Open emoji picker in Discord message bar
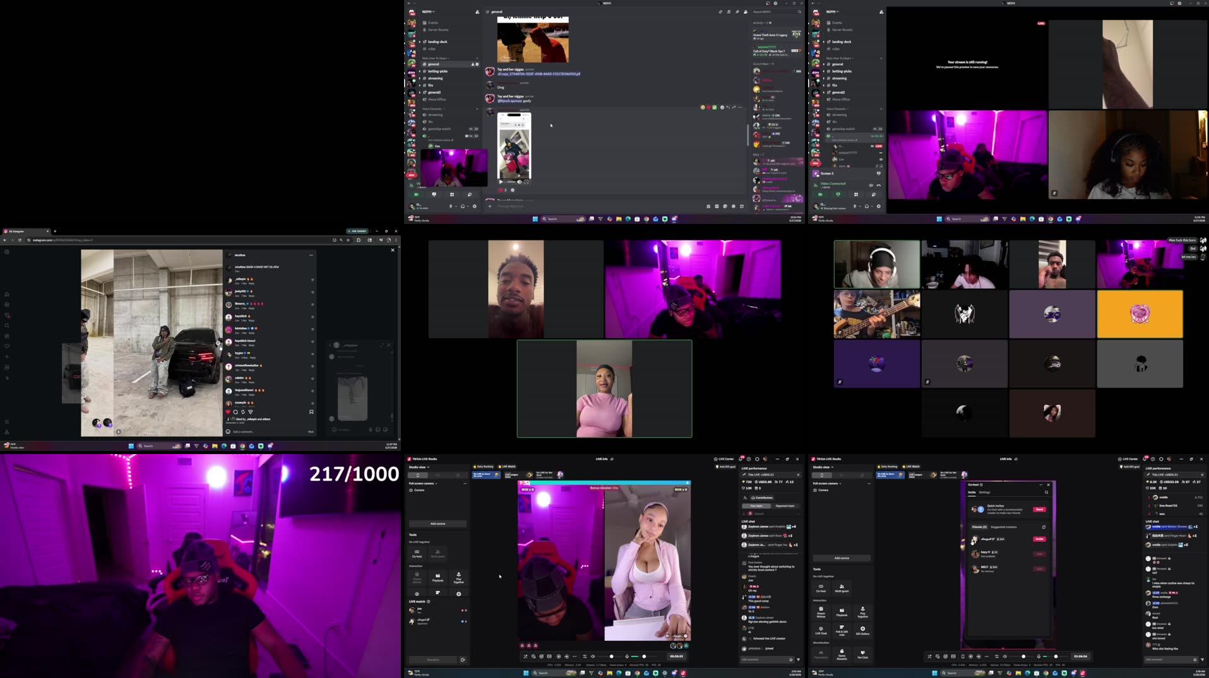Screen dimensions: 1209x678 (x=733, y=206)
